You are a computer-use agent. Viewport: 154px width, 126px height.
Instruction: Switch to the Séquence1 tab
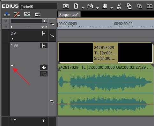69,15
